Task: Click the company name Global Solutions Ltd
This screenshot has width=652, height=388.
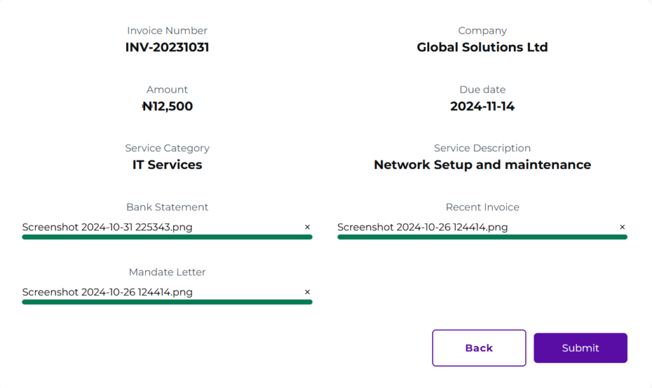Action: click(482, 48)
